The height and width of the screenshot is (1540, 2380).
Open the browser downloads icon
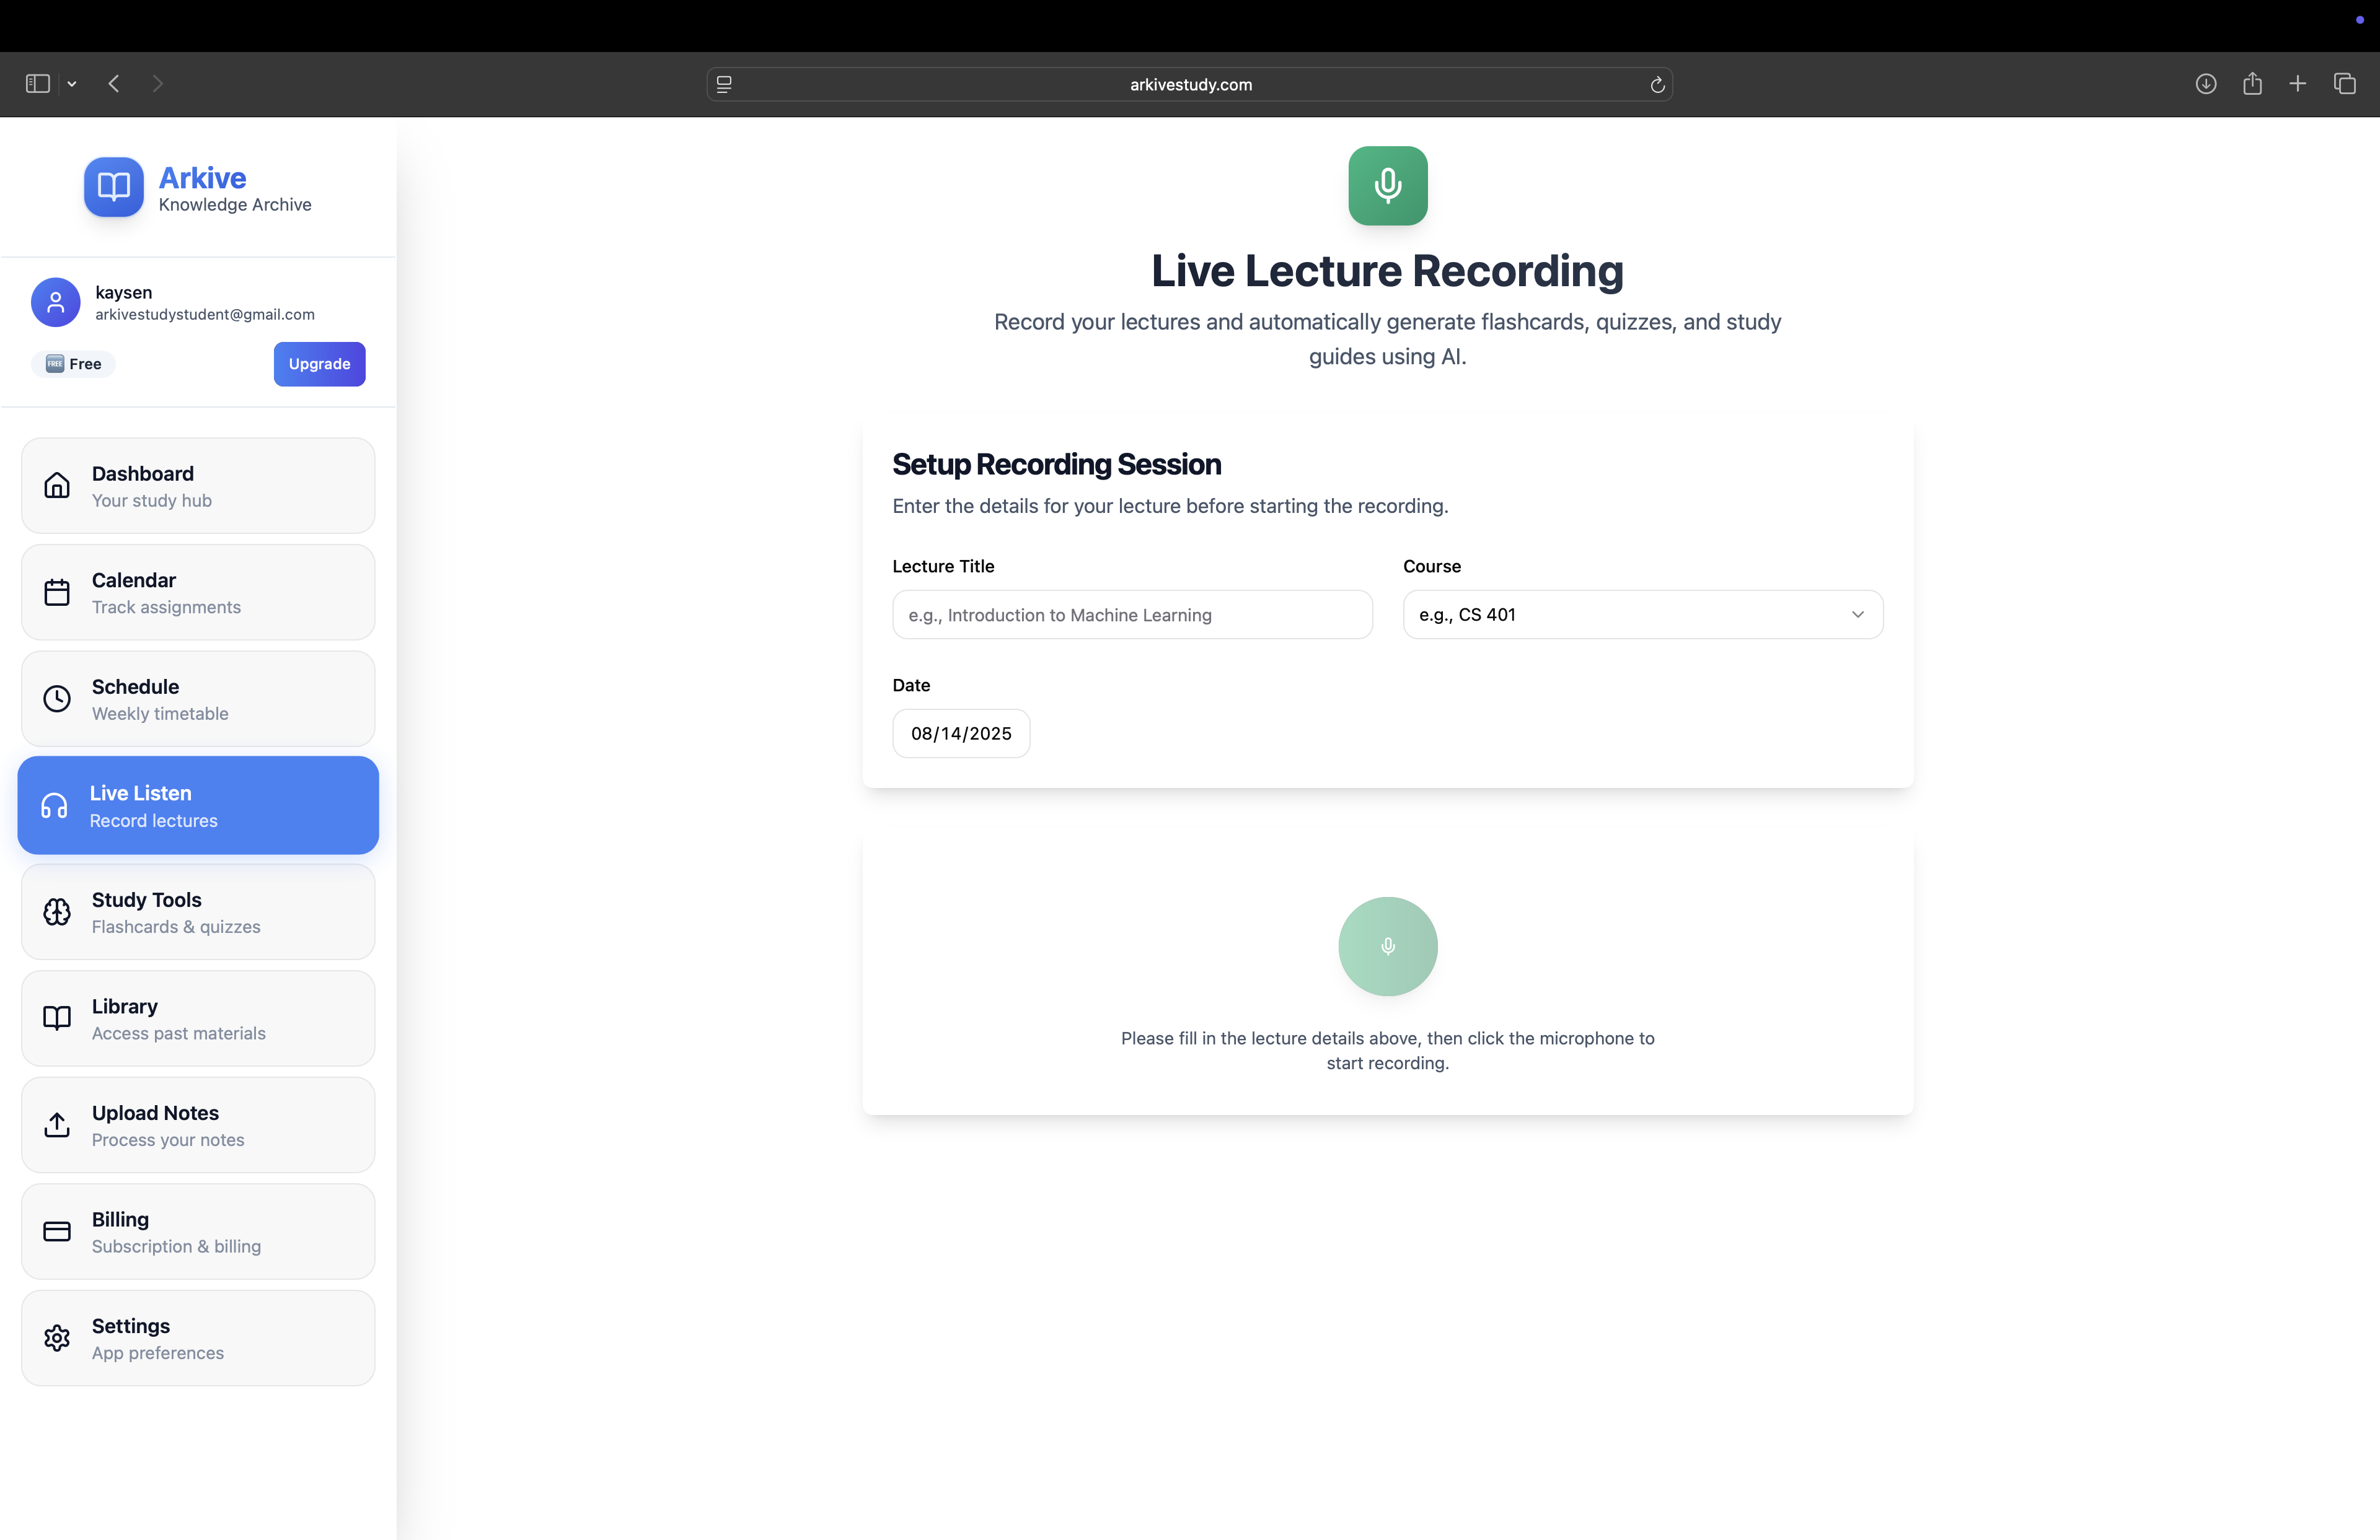click(2205, 84)
